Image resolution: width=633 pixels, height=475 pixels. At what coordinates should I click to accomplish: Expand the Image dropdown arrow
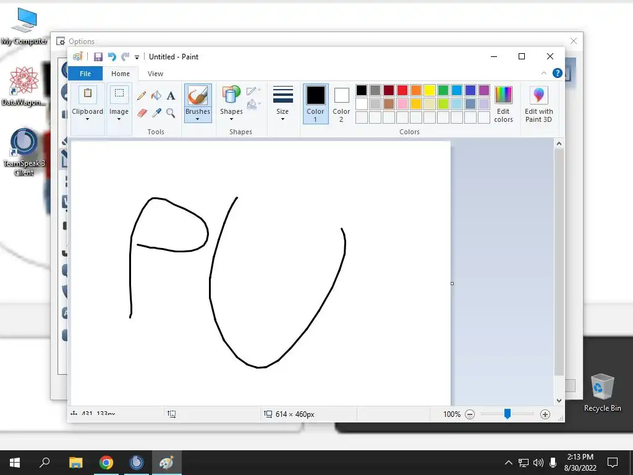click(x=119, y=119)
